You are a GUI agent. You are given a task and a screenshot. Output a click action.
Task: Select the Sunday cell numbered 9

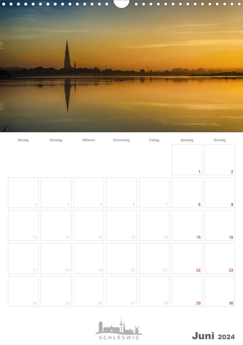[x=220, y=193]
